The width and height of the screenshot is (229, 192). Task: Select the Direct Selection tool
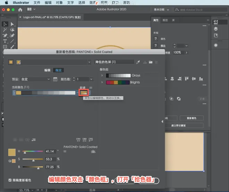pyautogui.click(x=12, y=24)
